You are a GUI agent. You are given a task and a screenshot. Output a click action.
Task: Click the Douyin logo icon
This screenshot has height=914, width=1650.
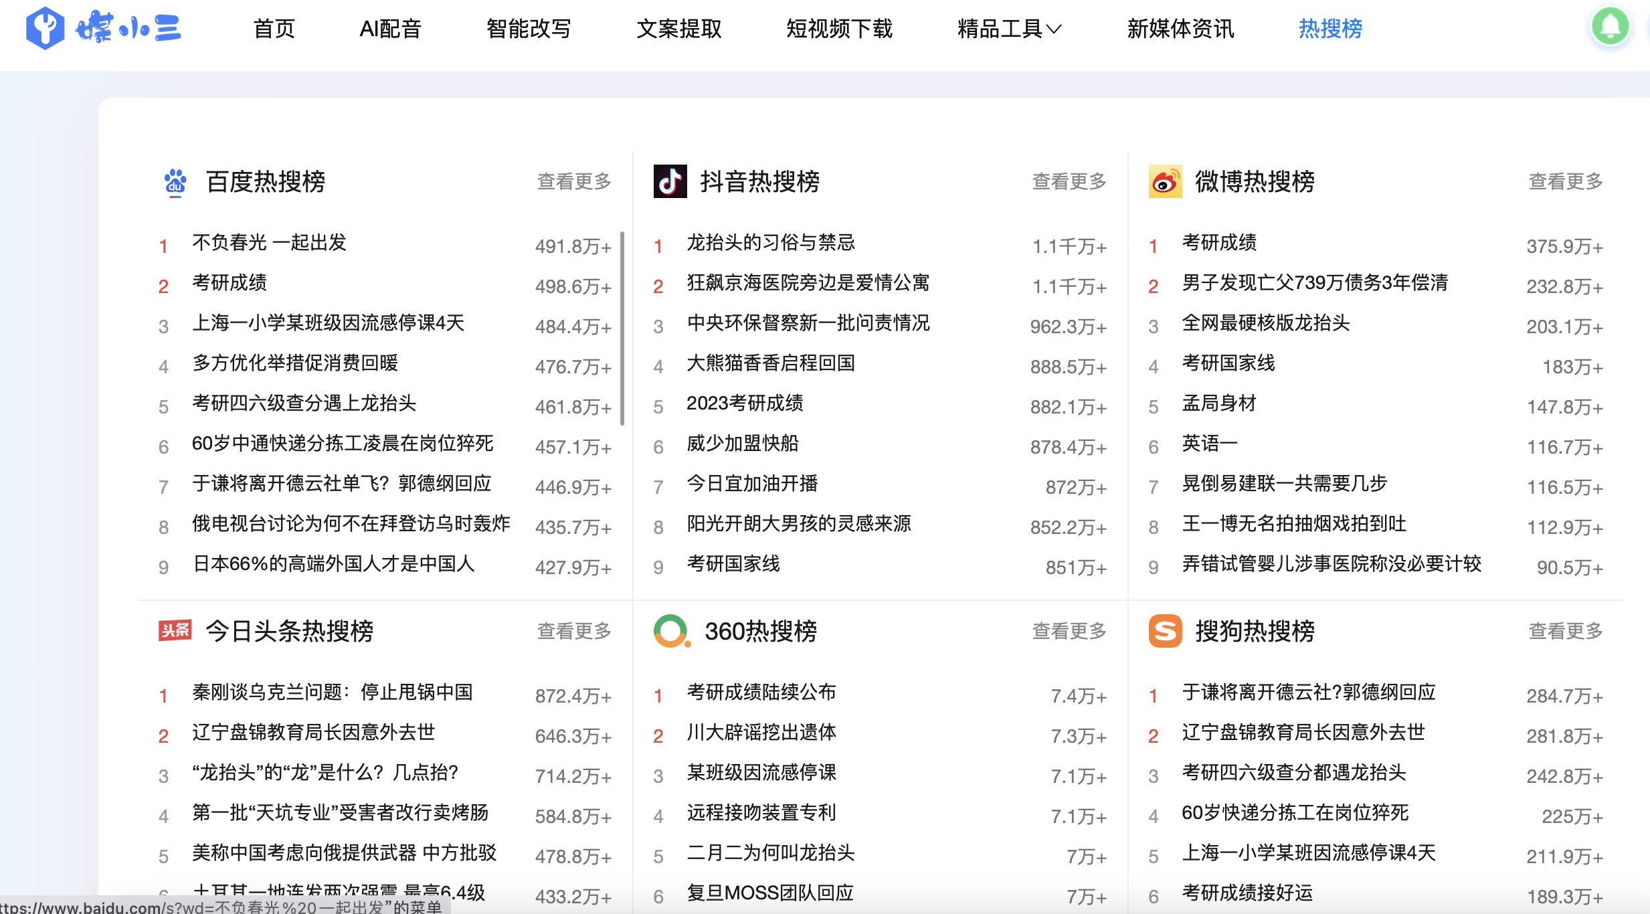670,181
